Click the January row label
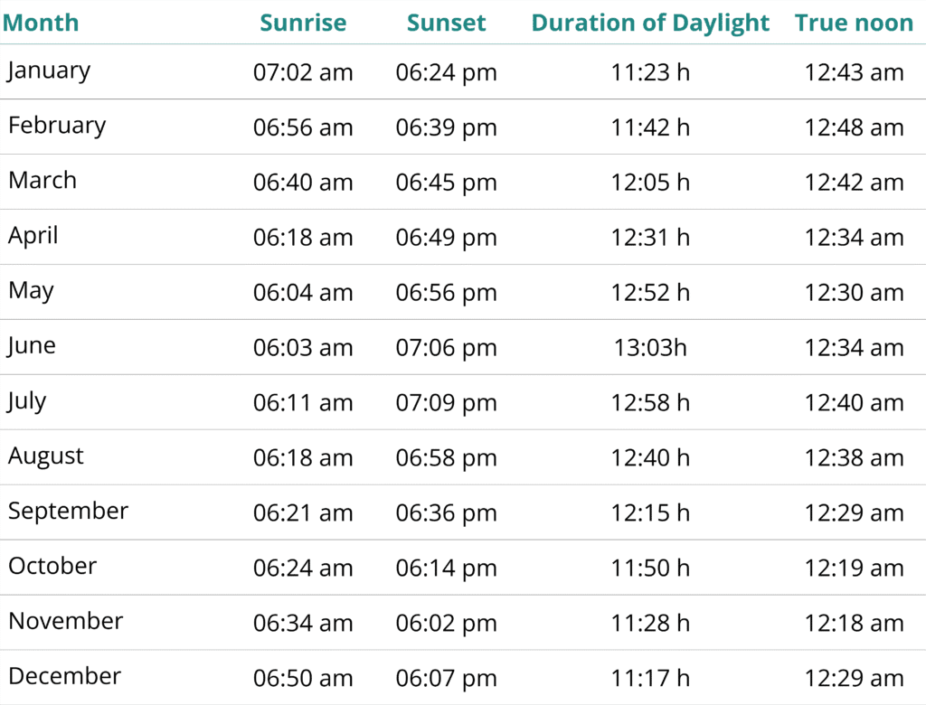This screenshot has width=926, height=705. point(50,70)
